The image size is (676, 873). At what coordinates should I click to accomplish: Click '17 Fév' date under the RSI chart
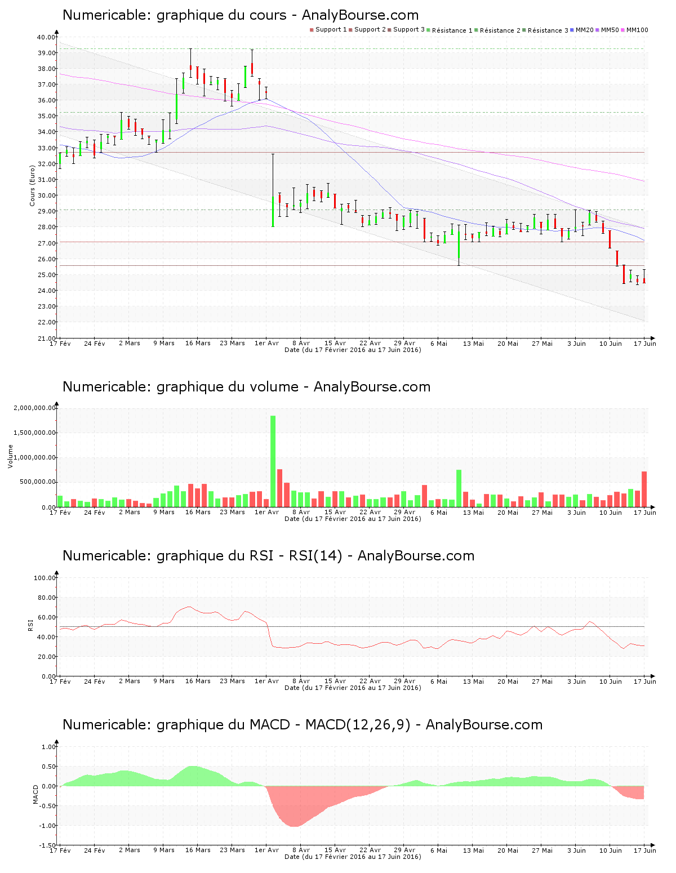point(60,682)
